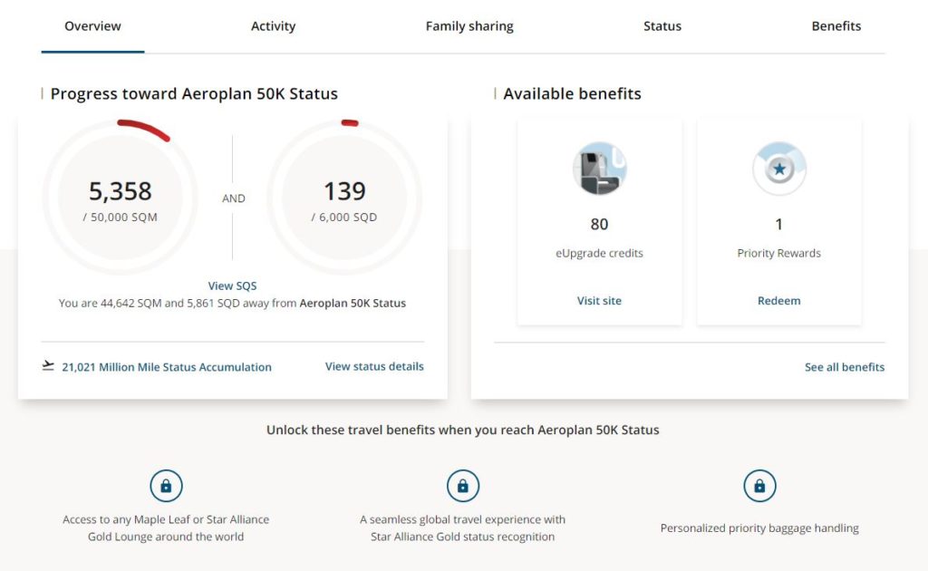
Task: Select the Priority Rewards star icon
Action: (x=778, y=168)
